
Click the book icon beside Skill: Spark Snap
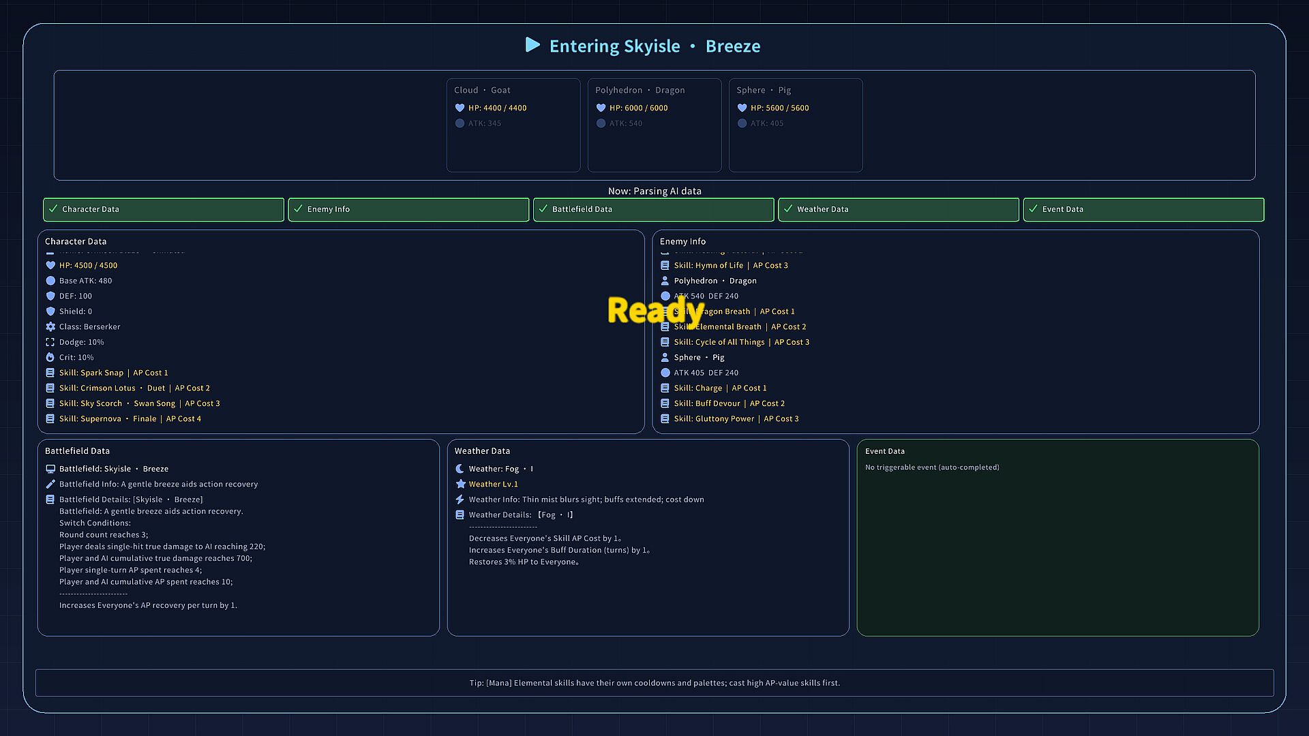(x=50, y=373)
